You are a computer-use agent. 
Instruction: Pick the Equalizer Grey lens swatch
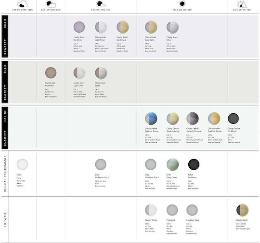192,210
